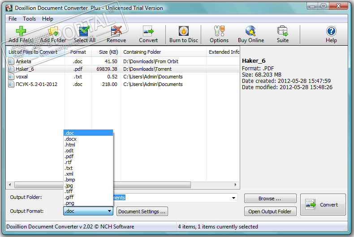Viewport: 354px width, 237px height.
Task: Click the file icon next to Anketa
Action: (11, 61)
